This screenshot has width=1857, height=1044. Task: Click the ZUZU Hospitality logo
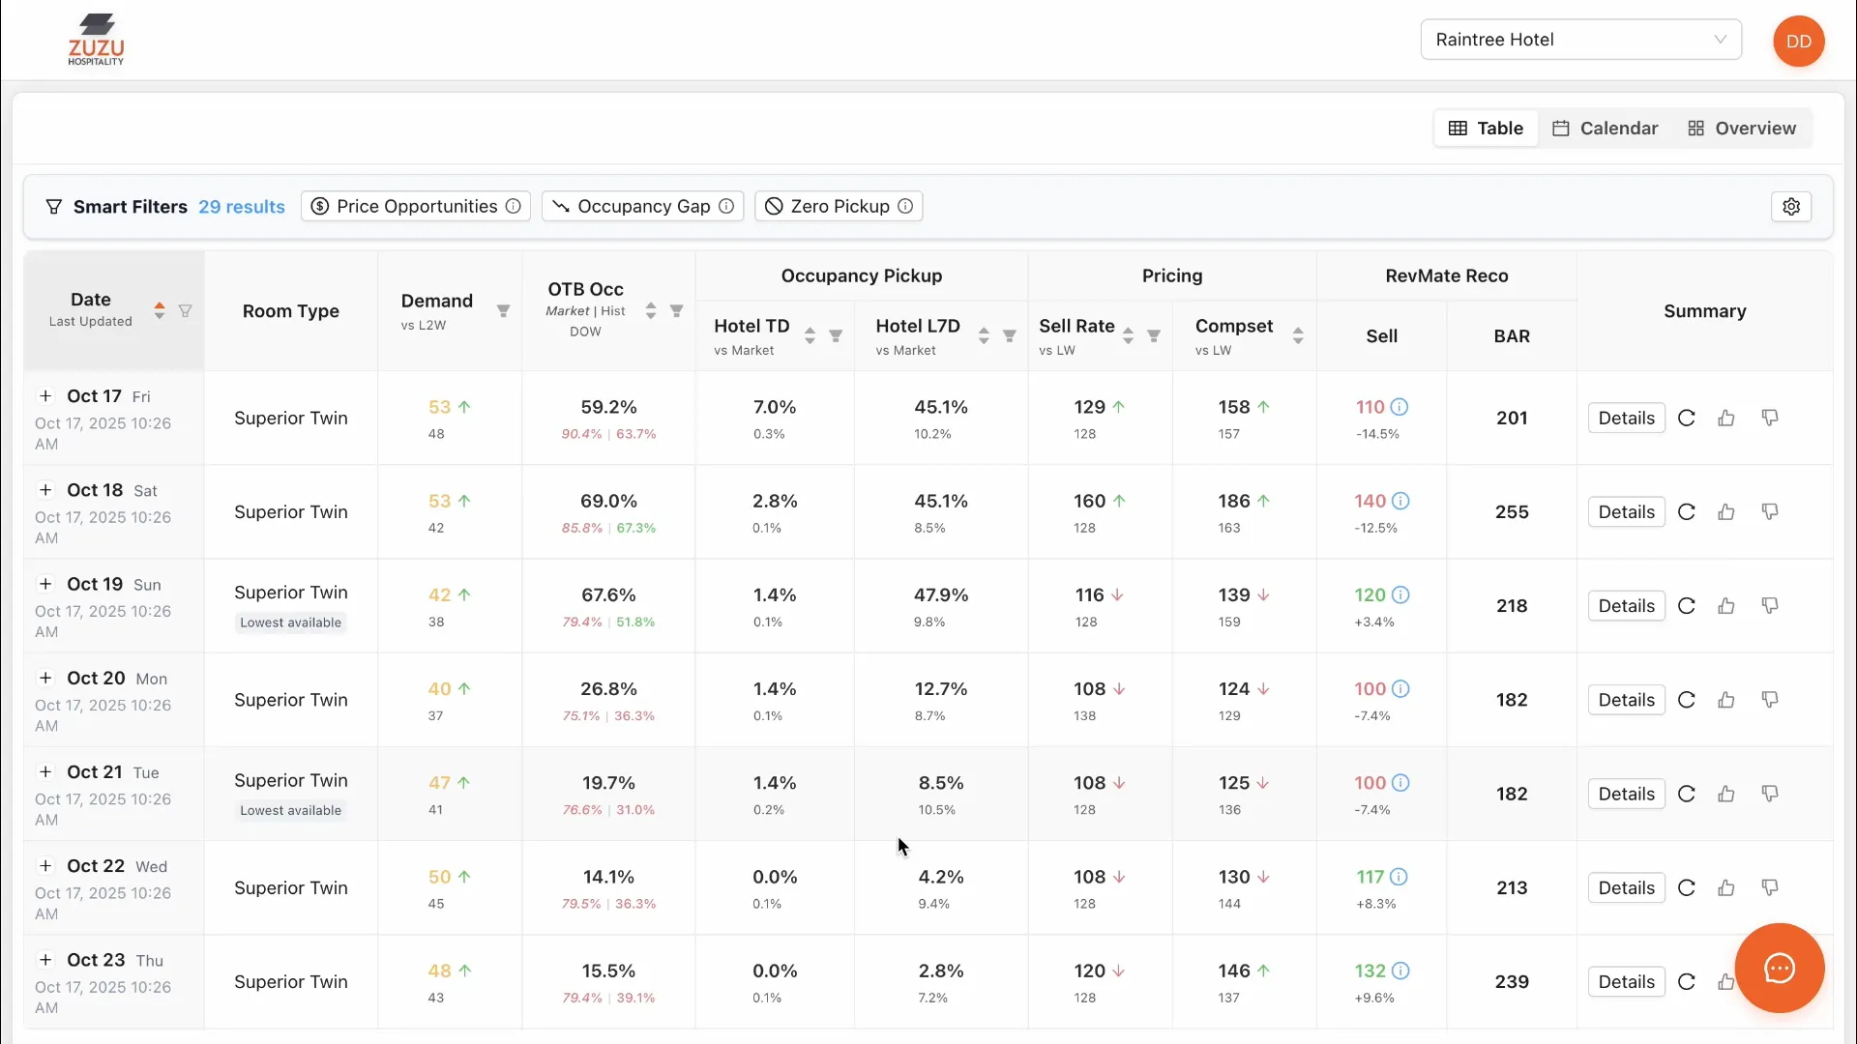[97, 40]
